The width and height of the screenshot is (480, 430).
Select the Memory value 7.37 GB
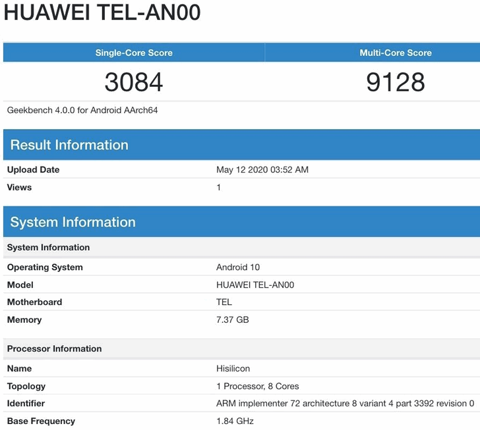click(232, 319)
